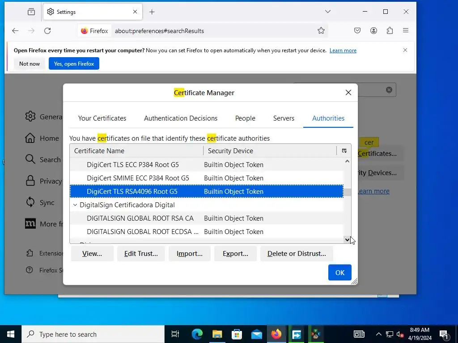Close the Certificate Manager dialog

(x=348, y=92)
